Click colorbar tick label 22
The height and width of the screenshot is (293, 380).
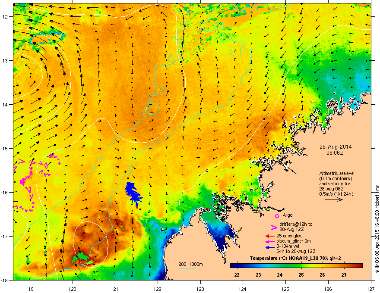click(237, 275)
